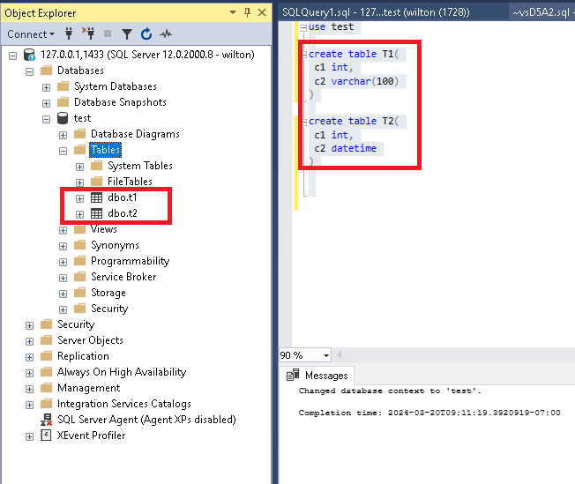
Task: Click the Filter funnel icon
Action: coord(127,34)
